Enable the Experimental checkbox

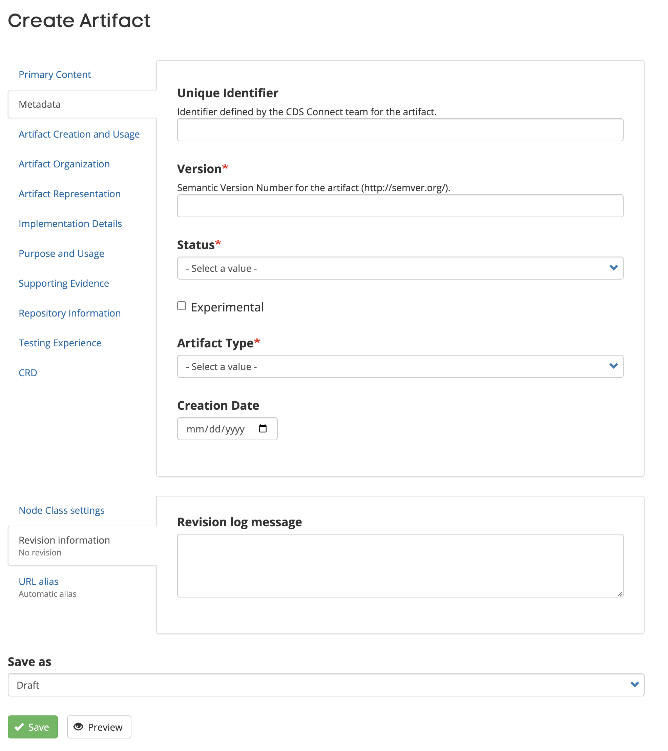pos(182,306)
